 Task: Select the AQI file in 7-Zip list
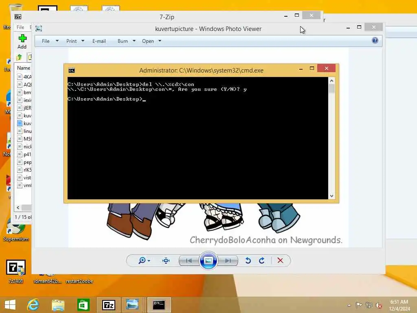click(x=24, y=85)
